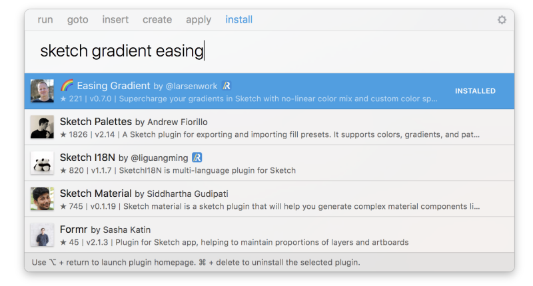Viewport: 533px width, 286px height.
Task: Click Andrew Fiorillo's avatar thumbnail
Action: tap(42, 127)
